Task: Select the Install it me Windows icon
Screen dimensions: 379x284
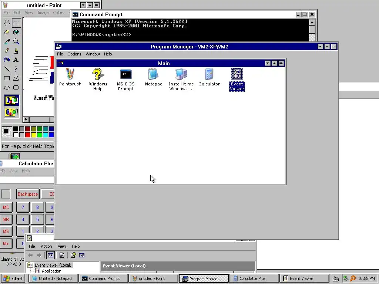Action: [181, 80]
